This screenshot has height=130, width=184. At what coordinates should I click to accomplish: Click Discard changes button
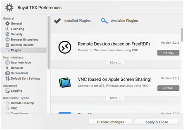110,122
